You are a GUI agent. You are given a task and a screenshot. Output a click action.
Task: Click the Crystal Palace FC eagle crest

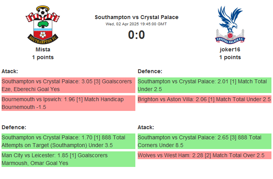(230, 24)
